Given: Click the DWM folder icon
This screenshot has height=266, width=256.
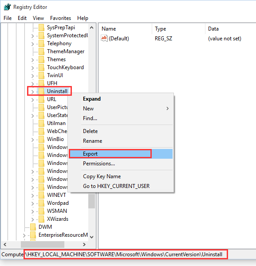Looking at the screenshot, I should point(33,227).
